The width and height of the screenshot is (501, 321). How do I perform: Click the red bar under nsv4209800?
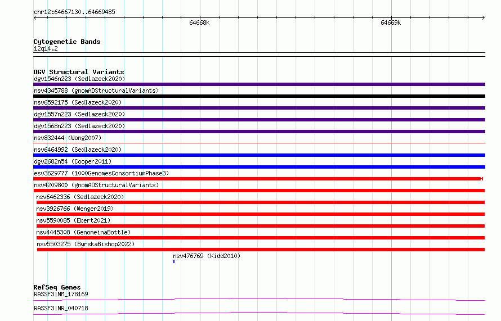pyautogui.click(x=259, y=191)
